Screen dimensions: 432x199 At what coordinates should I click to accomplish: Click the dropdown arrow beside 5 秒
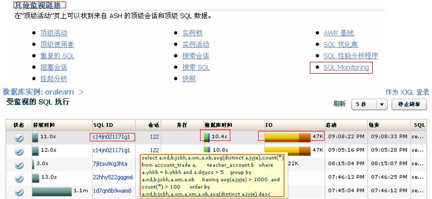(382, 104)
